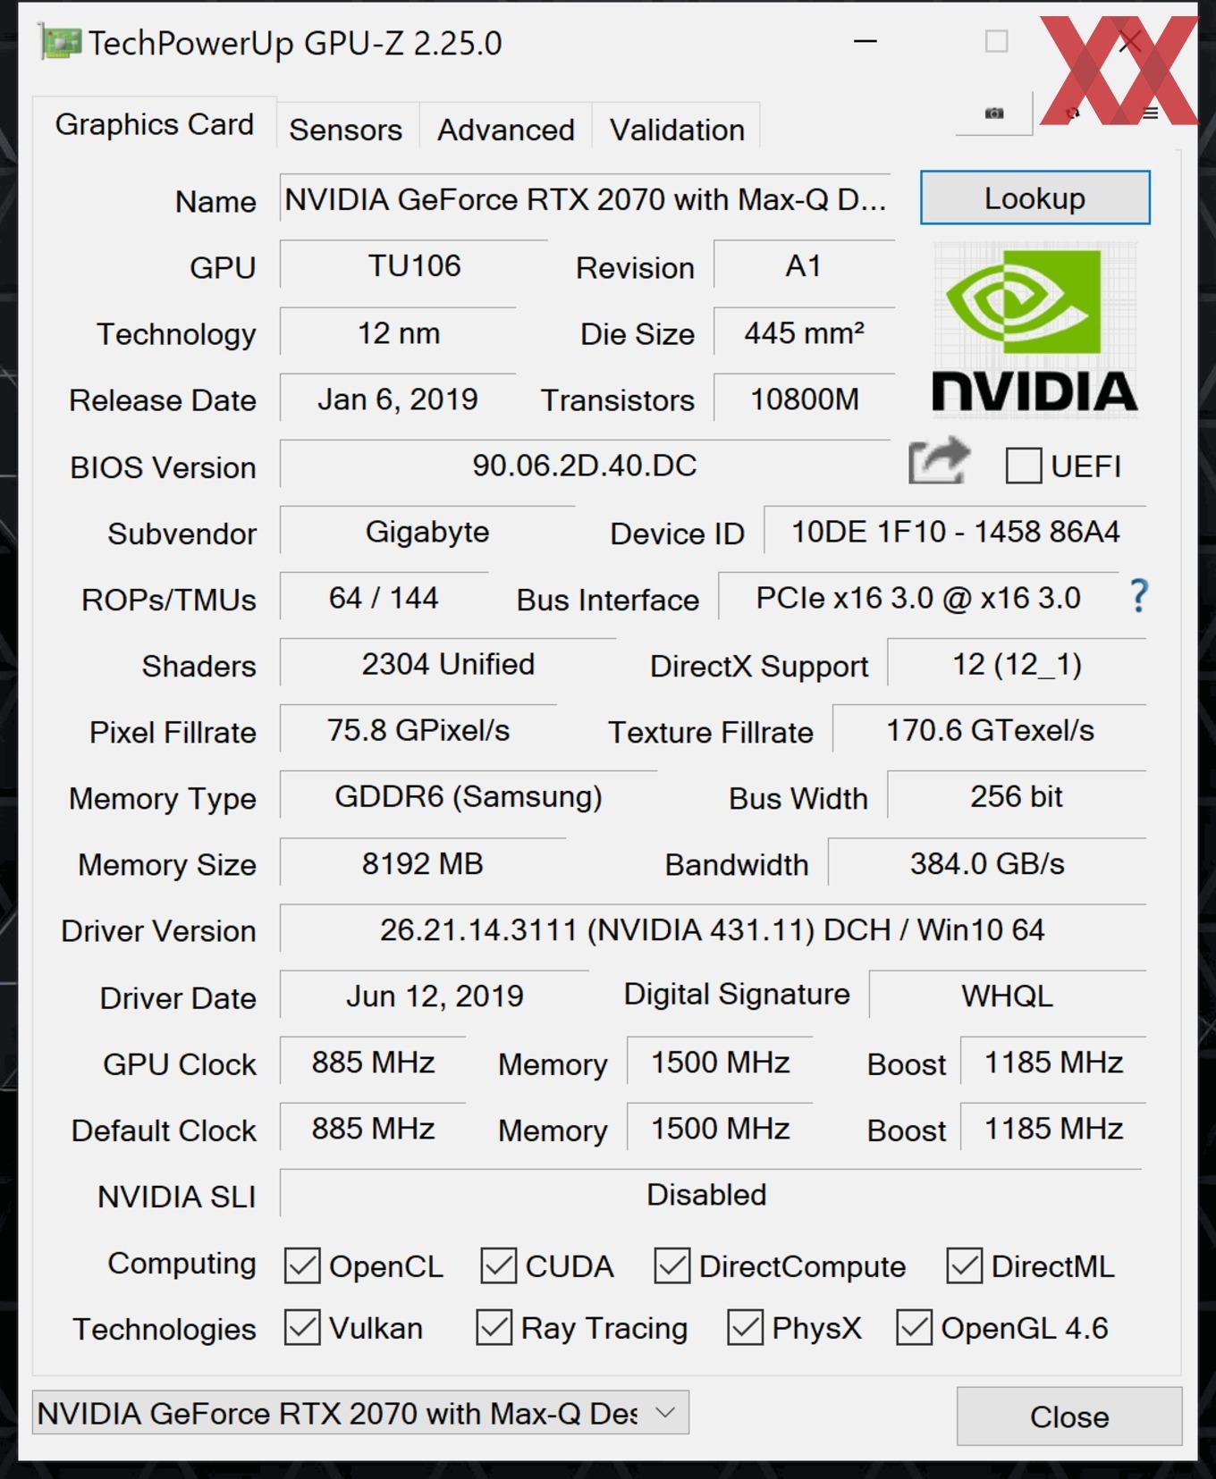Screen dimensions: 1216x1479
Task: Open the hamburger menu icon
Action: pos(1151,113)
